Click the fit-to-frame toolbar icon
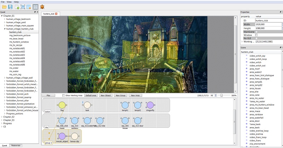The image size is (283, 148). (23, 7)
